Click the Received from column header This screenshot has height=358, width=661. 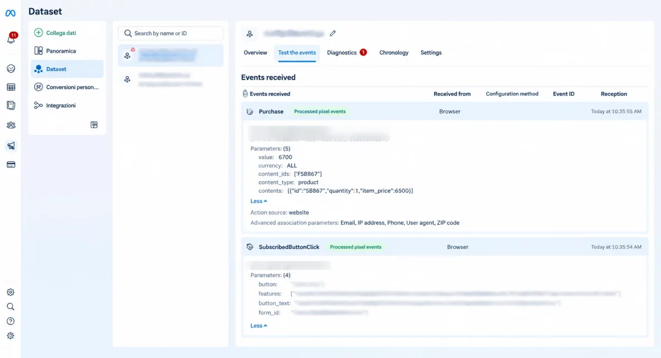(x=452, y=94)
